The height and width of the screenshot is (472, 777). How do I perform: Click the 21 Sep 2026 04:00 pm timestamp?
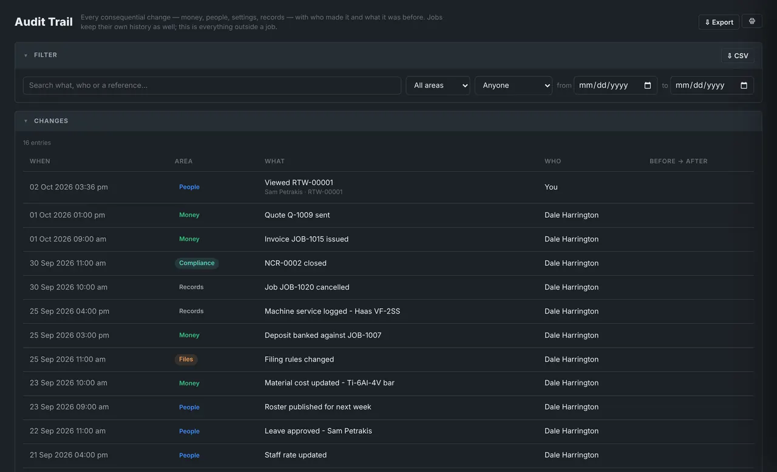coord(69,455)
